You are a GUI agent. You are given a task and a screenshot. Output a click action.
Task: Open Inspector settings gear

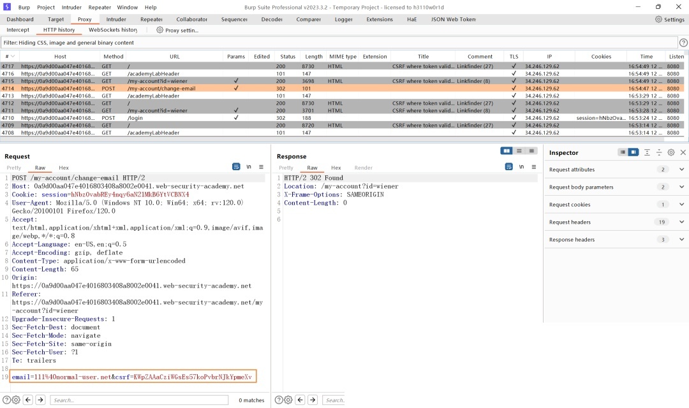click(x=671, y=152)
